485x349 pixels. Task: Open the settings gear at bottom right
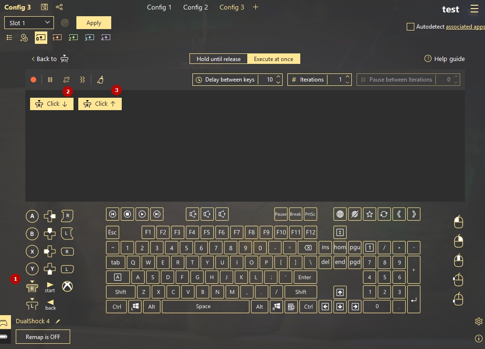coord(479,321)
